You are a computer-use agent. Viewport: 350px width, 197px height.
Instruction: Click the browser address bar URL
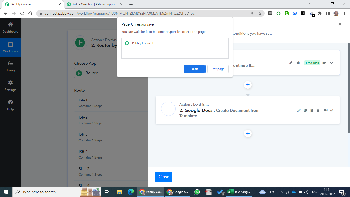pos(119,13)
